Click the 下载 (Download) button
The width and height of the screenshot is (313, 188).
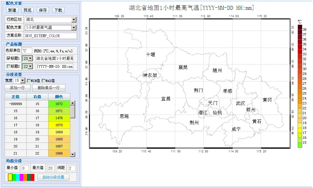[58, 10]
